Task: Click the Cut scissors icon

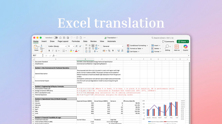Action: [42, 46]
